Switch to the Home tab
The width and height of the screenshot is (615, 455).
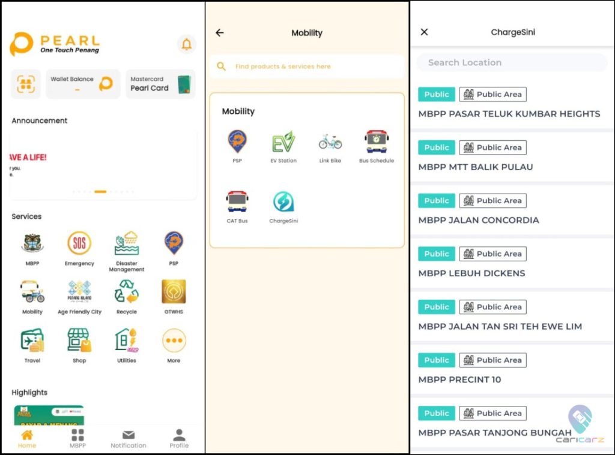(x=26, y=439)
